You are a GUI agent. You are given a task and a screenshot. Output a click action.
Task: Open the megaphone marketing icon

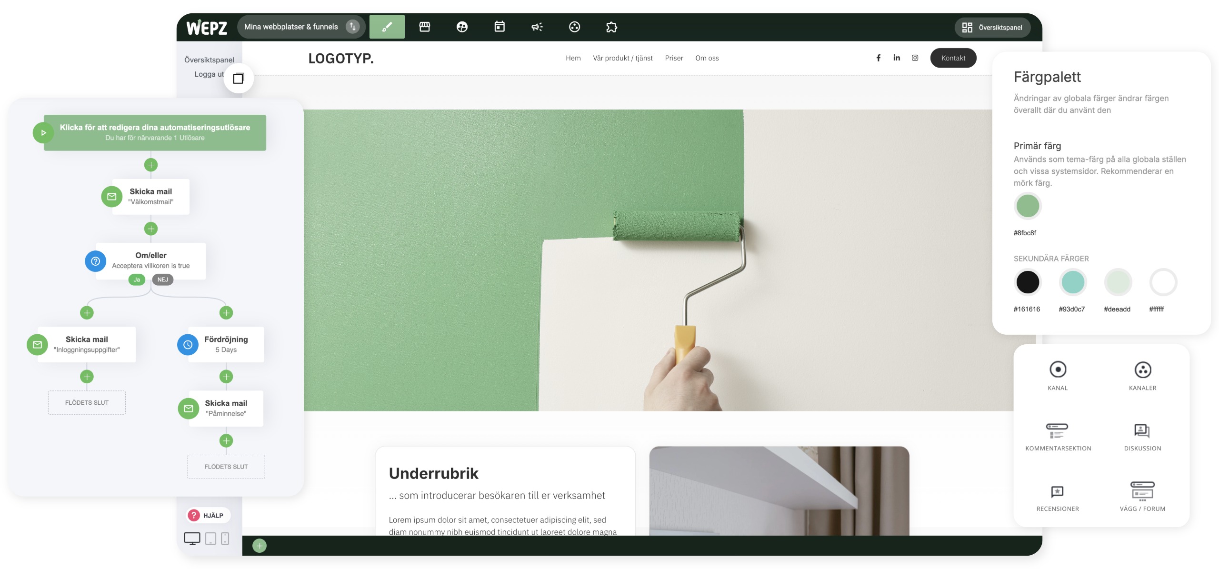click(x=537, y=27)
